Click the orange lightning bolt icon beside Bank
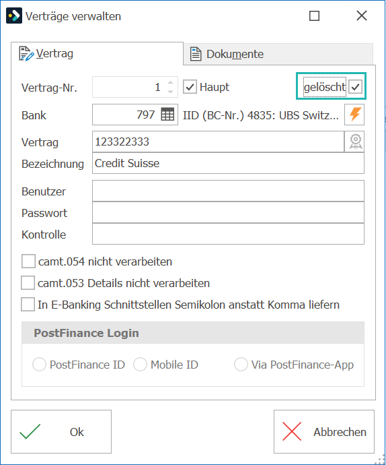Screen dimensions: 386x465 (354, 115)
